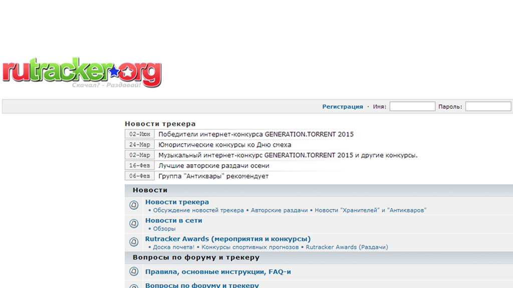Click forum icon beside Правила, основные инструкции
Viewport: 513px width, 288px height.
pos(134,271)
